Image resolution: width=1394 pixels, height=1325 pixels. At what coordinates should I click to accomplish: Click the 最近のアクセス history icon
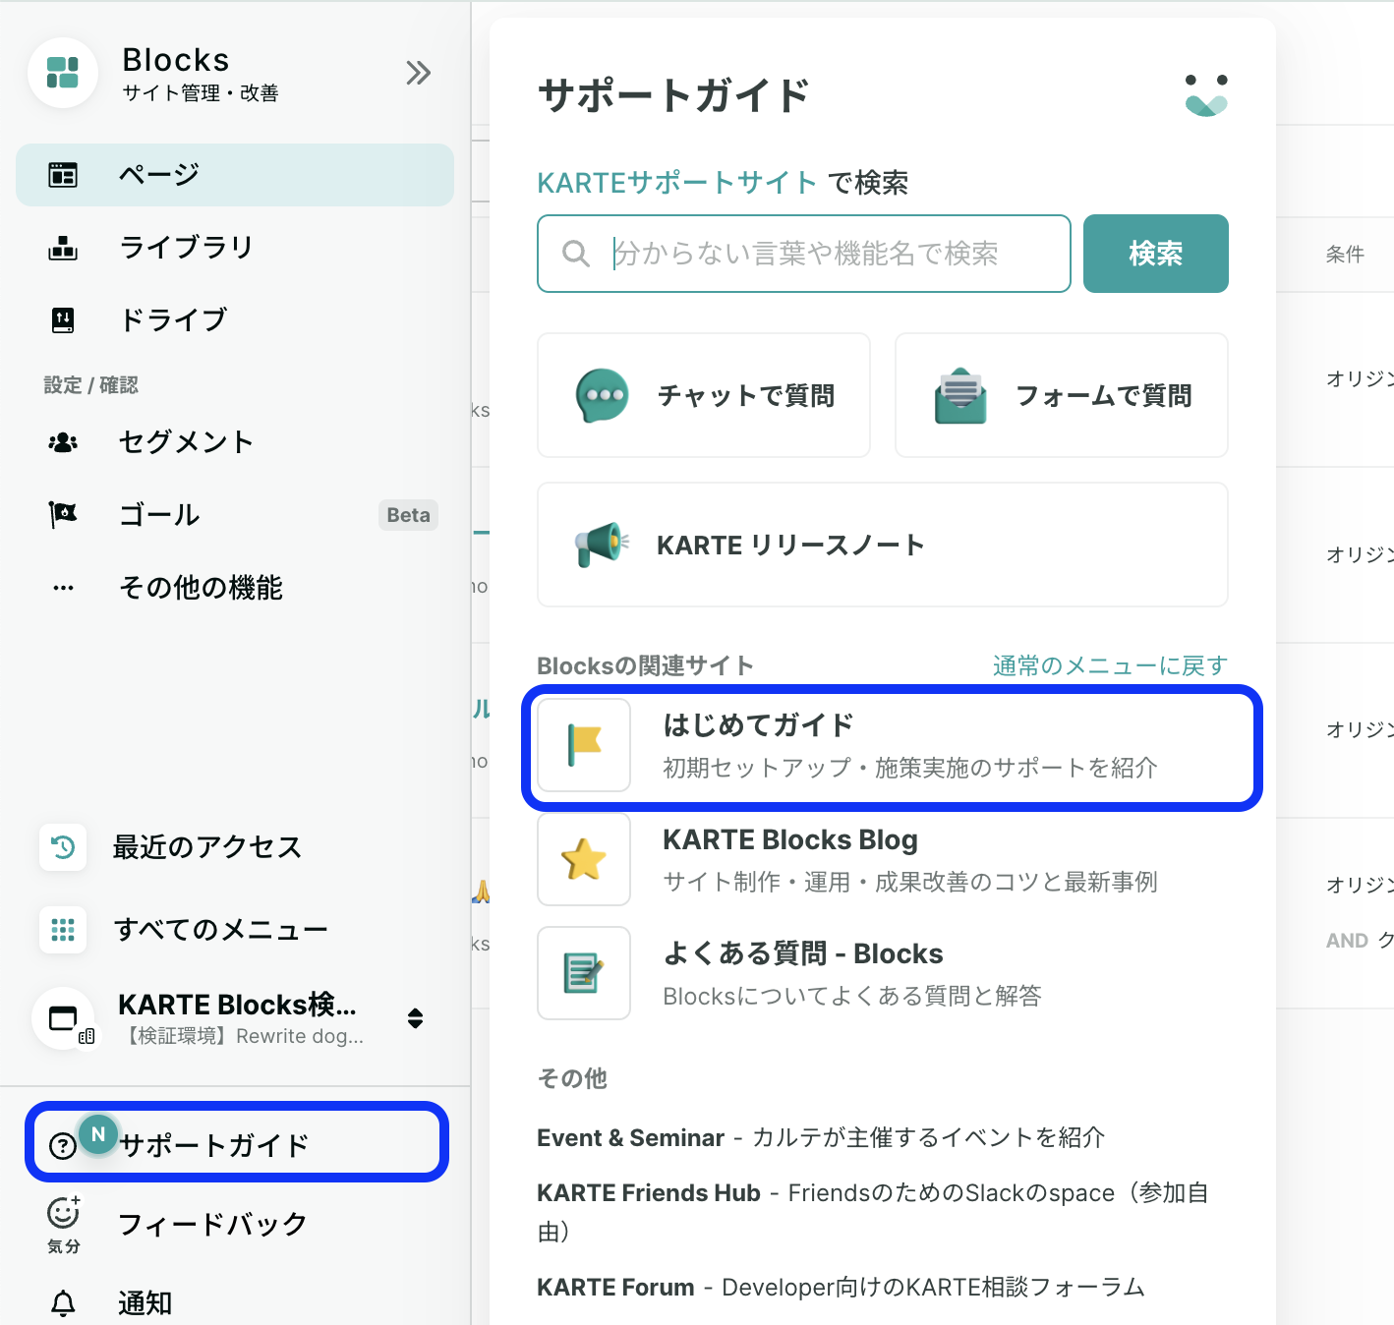point(63,847)
